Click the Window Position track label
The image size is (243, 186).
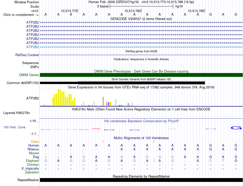(27, 2)
